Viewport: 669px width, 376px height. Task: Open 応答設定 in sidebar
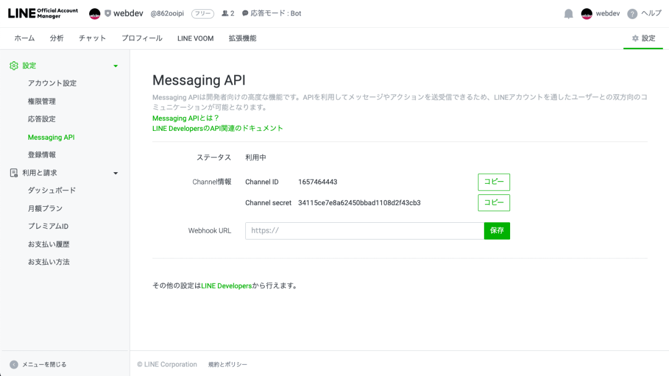pos(42,119)
